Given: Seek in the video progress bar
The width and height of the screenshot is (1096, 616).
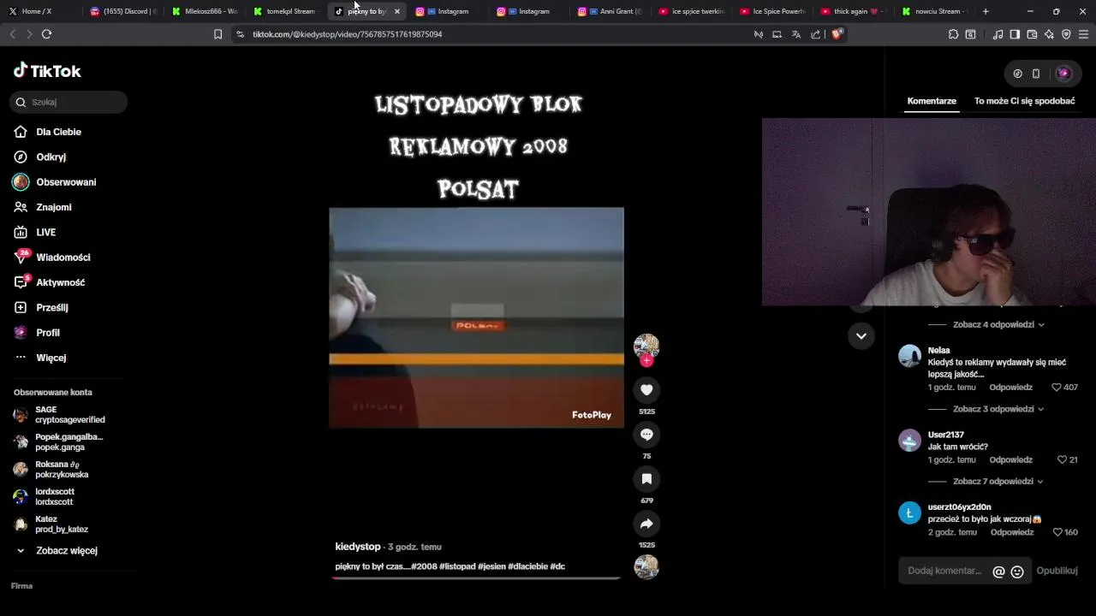Looking at the screenshot, I should (x=476, y=578).
